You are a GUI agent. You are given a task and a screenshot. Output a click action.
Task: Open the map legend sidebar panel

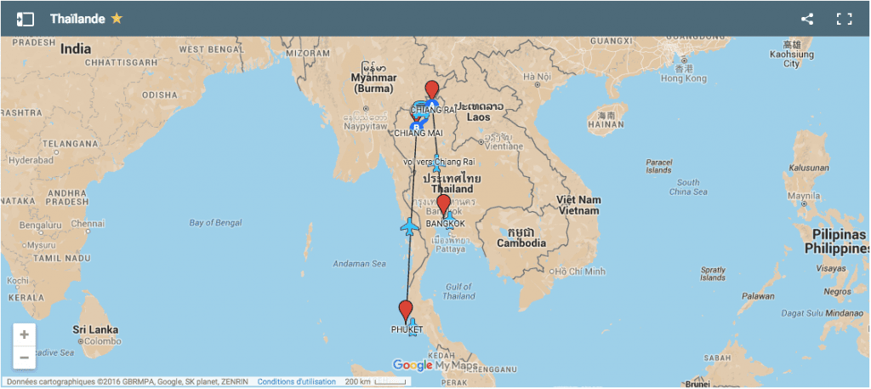[25, 19]
